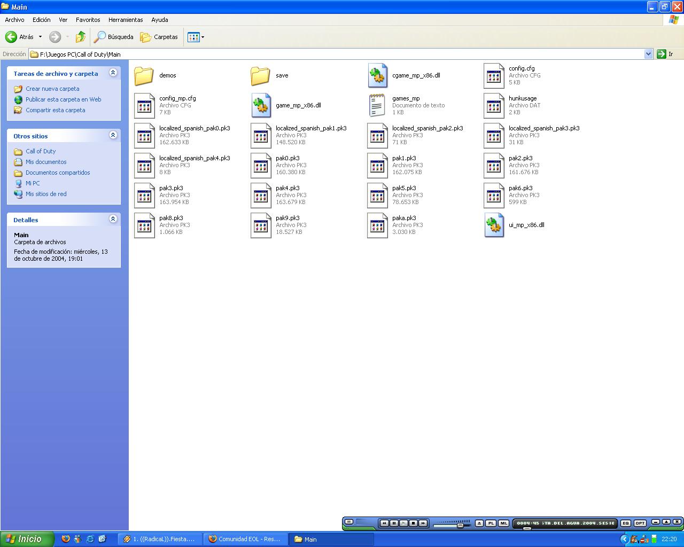
Task: Open Mis documentos from Otros sitios
Action: click(46, 162)
